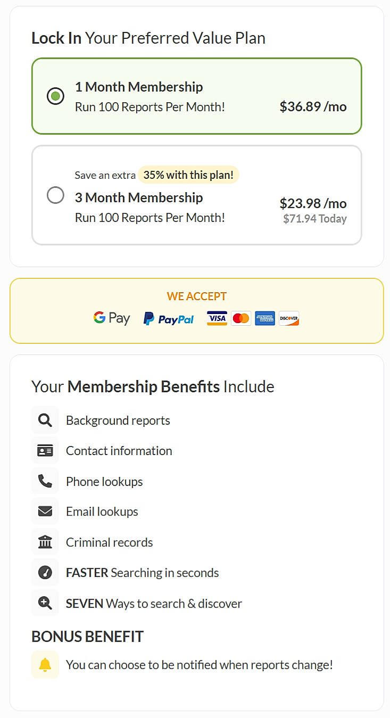Click the Criminal records courthouse icon
This screenshot has height=718, width=390.
(45, 541)
